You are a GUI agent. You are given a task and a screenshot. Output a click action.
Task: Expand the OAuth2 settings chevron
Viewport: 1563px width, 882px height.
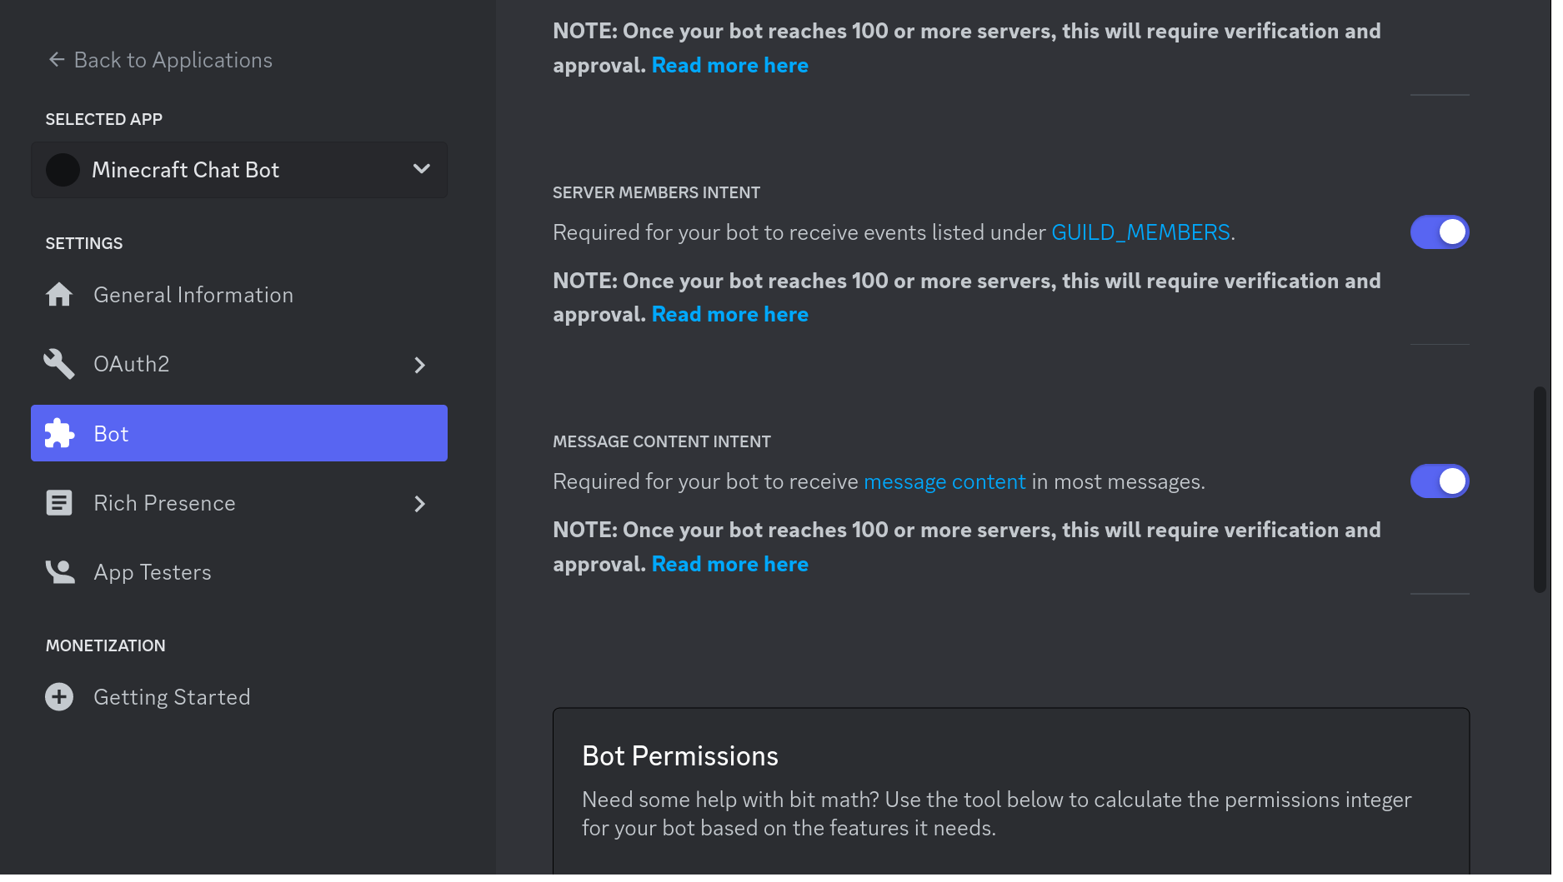[x=419, y=365]
